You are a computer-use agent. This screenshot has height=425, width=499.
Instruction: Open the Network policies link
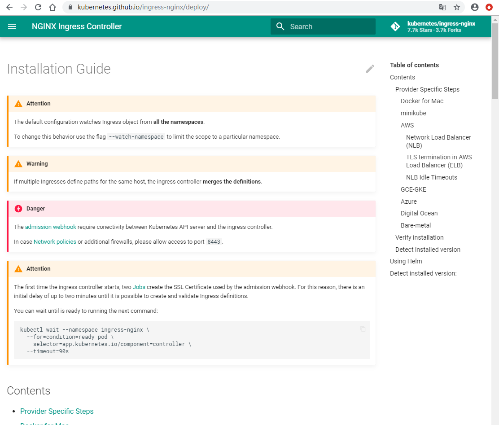click(55, 242)
